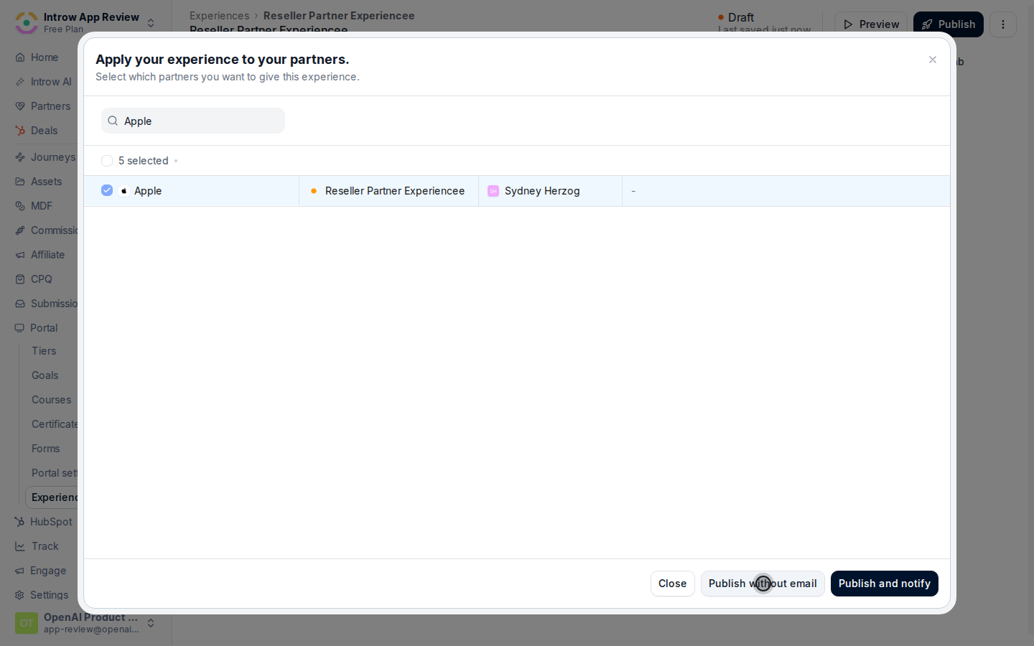Open Introw AI in sidebar
The image size is (1034, 646).
coord(51,82)
